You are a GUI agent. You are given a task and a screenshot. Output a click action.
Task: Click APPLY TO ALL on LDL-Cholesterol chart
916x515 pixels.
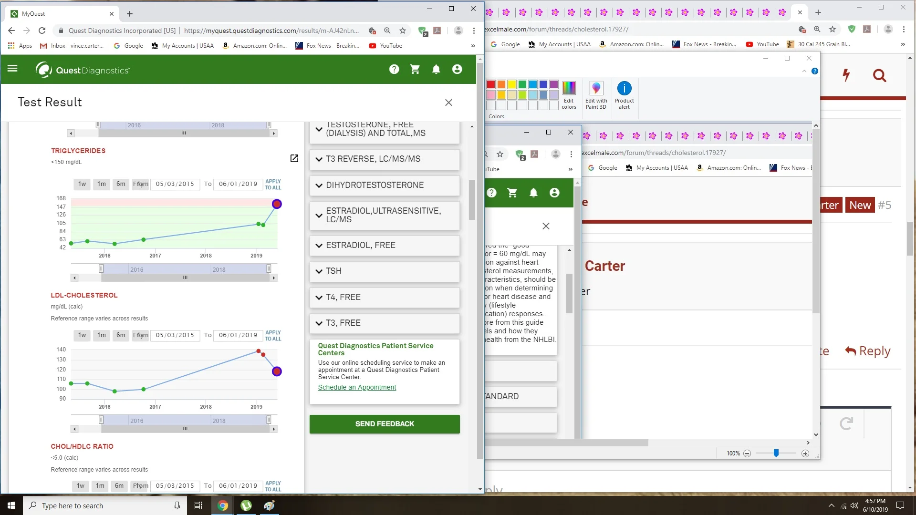tap(273, 336)
